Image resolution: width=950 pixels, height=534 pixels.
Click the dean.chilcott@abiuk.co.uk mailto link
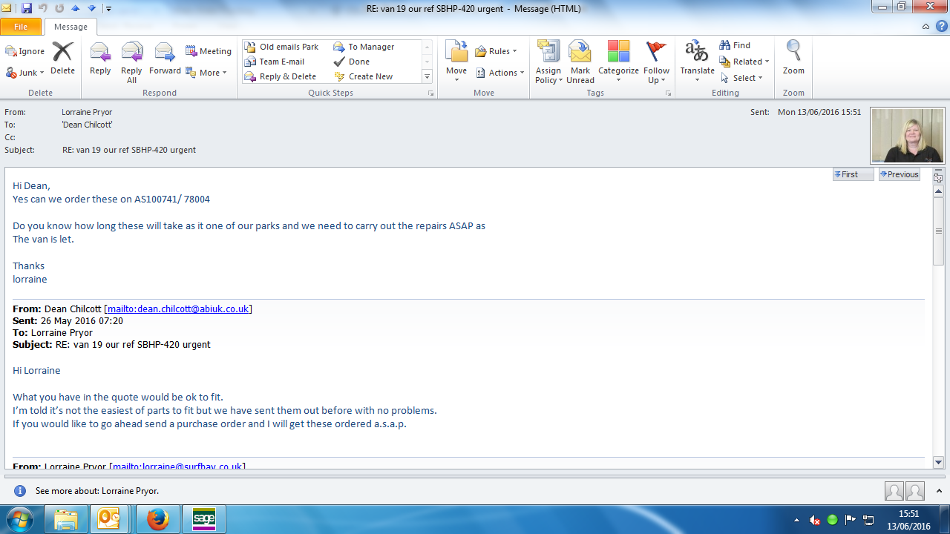(x=177, y=309)
